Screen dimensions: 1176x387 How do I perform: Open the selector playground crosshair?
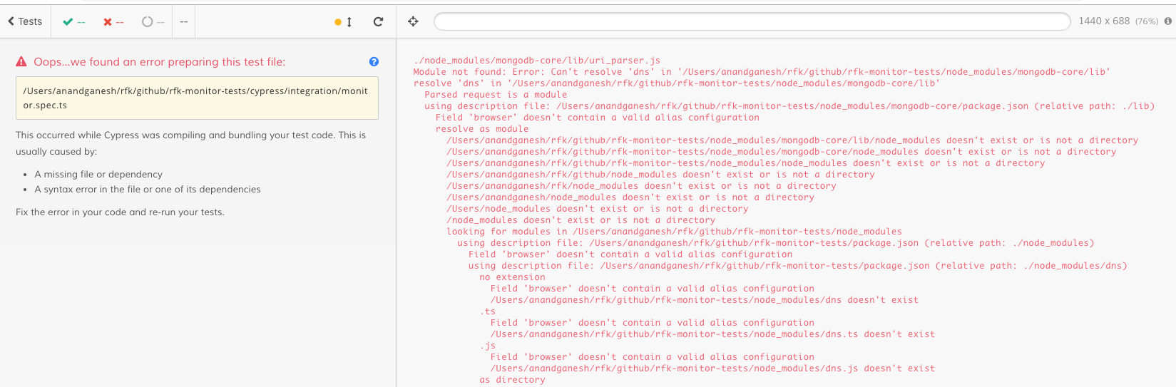[413, 21]
